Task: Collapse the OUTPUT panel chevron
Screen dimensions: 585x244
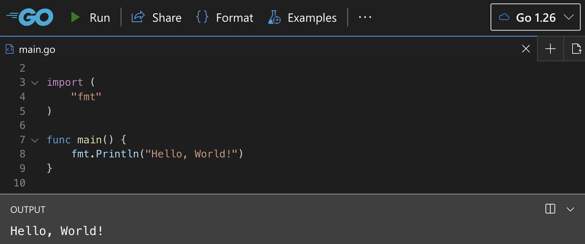Action: pos(570,209)
